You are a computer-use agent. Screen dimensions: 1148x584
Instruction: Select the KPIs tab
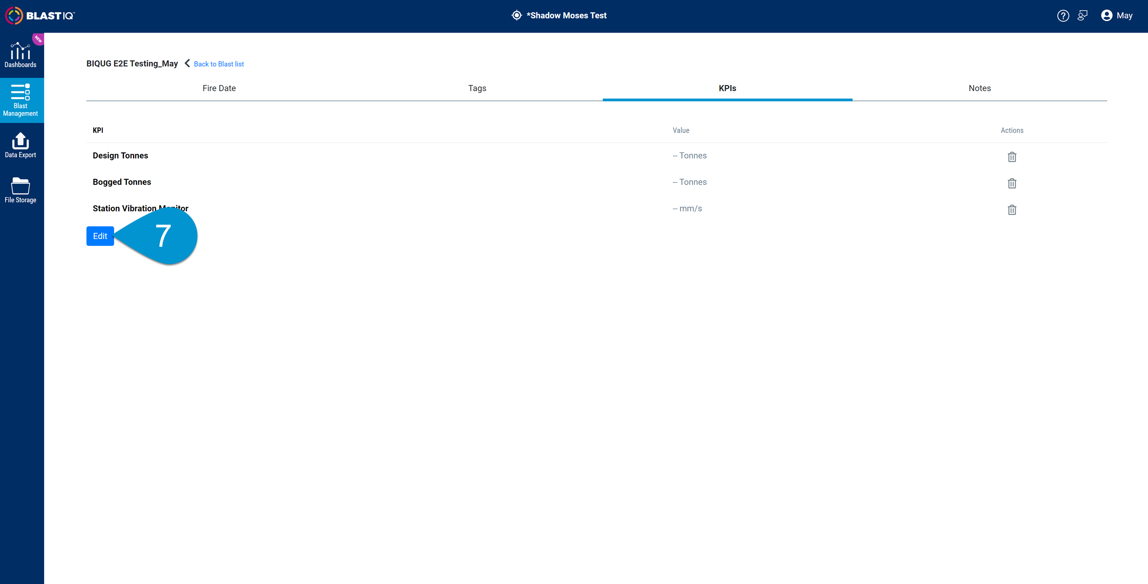pos(727,88)
